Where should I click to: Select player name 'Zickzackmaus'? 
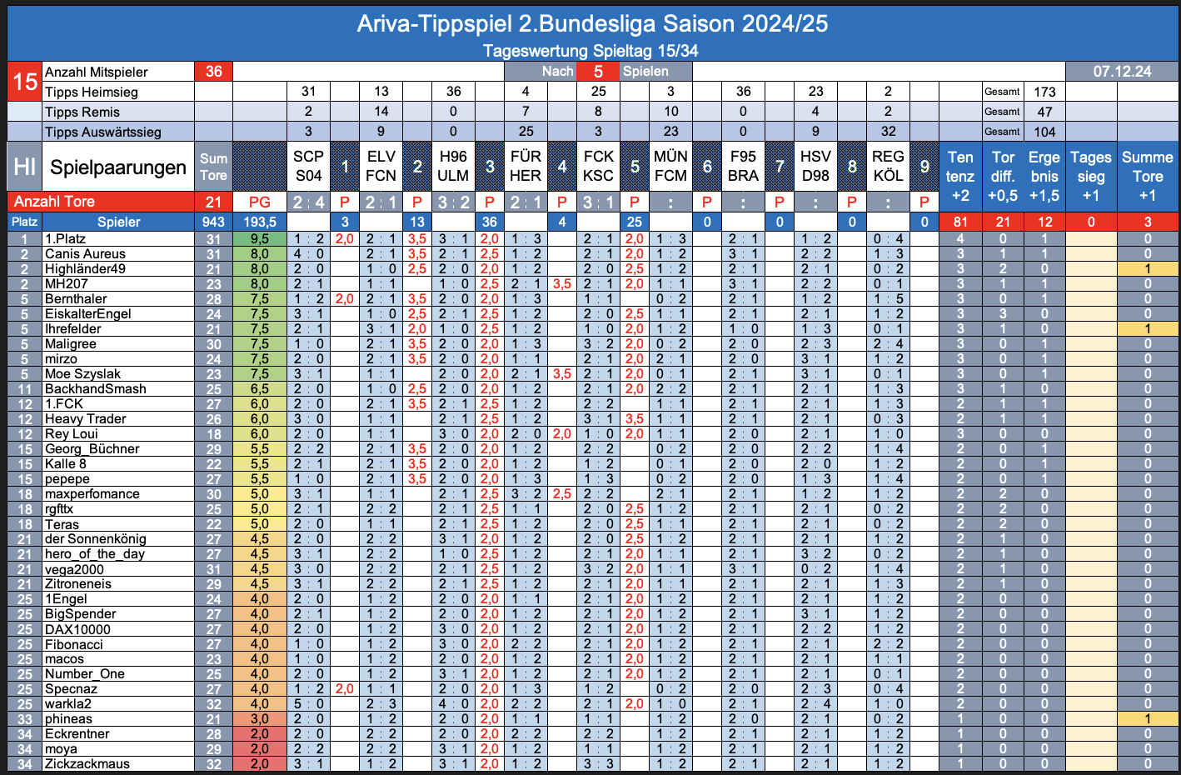pos(87,763)
